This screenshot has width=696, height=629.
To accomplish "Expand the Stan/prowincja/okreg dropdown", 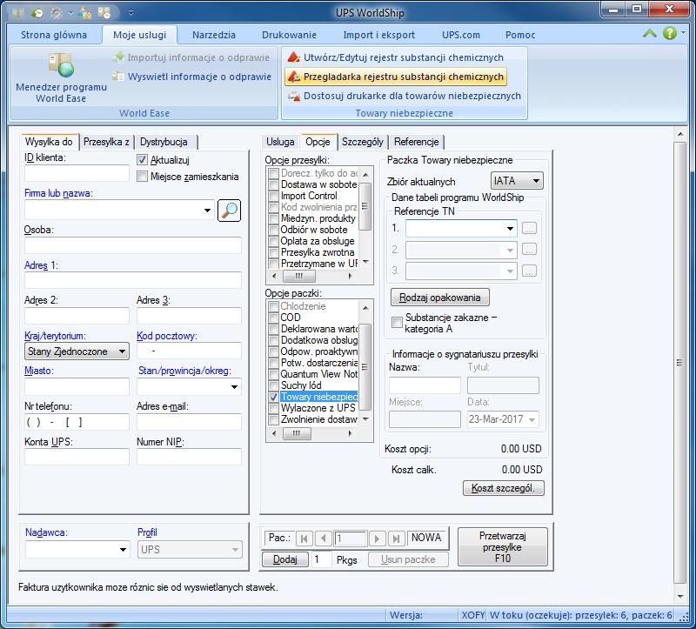I will click(x=234, y=387).
